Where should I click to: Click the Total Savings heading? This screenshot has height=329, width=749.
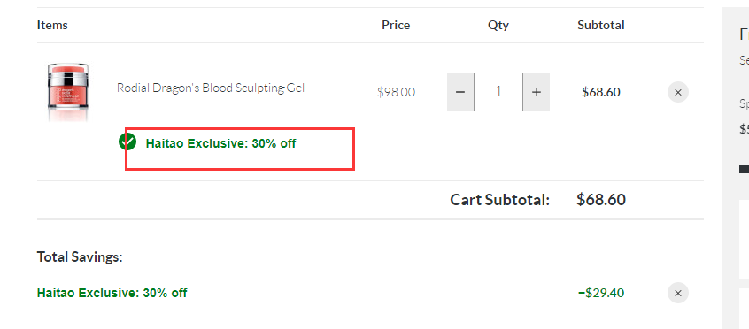(80, 256)
